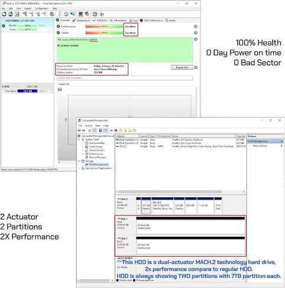Screen dimensions: 285x288
Task: Open More Actions in the Actions pane
Action: tap(260, 146)
